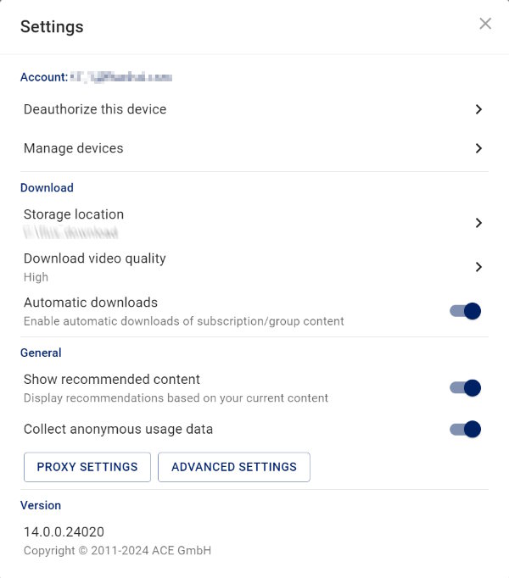The width and height of the screenshot is (509, 578).
Task: Click the version number 14.0.0.24020
Action: (x=64, y=532)
